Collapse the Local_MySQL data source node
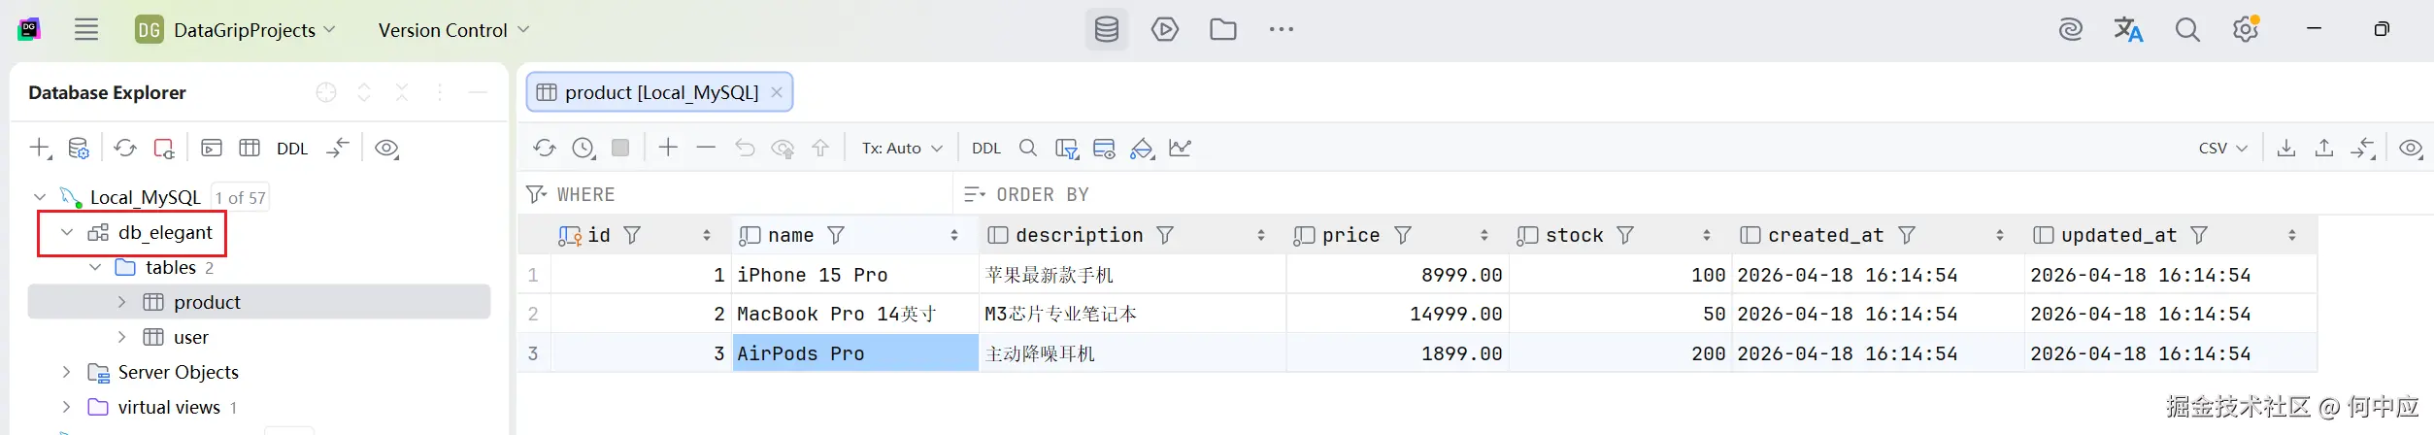Screen dimensions: 2434x435 [x=40, y=197]
